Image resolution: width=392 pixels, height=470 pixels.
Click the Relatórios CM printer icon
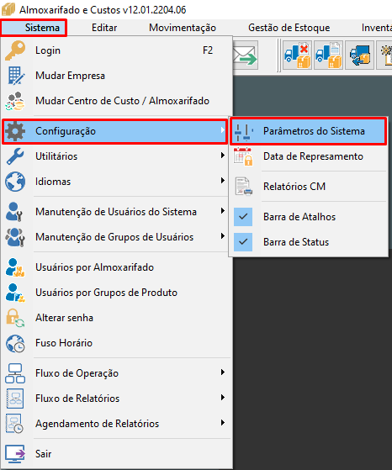(x=243, y=187)
